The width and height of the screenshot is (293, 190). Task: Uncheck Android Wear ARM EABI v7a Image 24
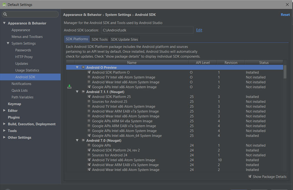click(x=89, y=165)
